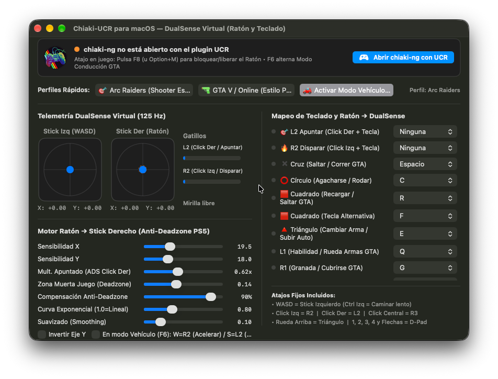Click the gamepad icon in Abrir chiaki-ng button
This screenshot has height=379, width=498.
[x=364, y=58]
